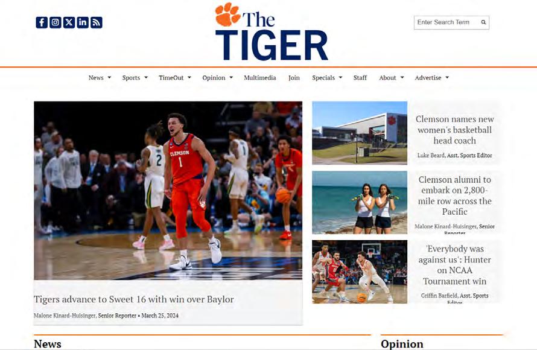This screenshot has width=537, height=350.
Task: Read 'Everybody was against us' Hunter story
Action: (454, 265)
